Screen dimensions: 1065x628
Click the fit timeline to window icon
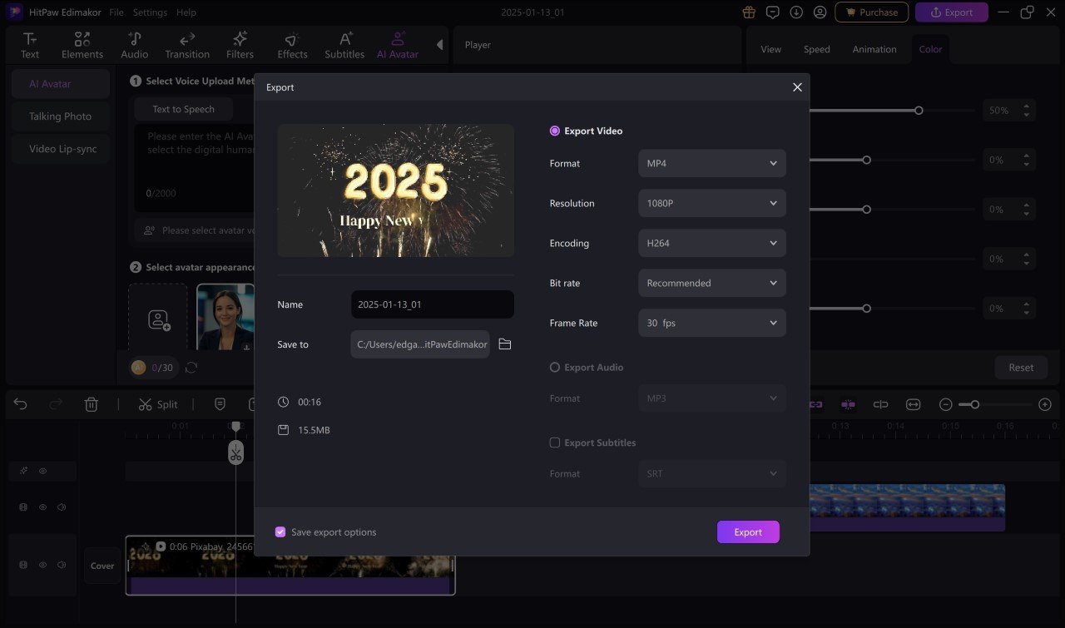(914, 404)
